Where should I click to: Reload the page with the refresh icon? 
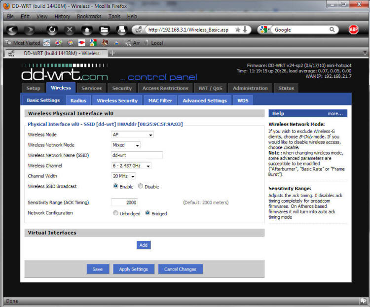pyautogui.click(x=52, y=30)
